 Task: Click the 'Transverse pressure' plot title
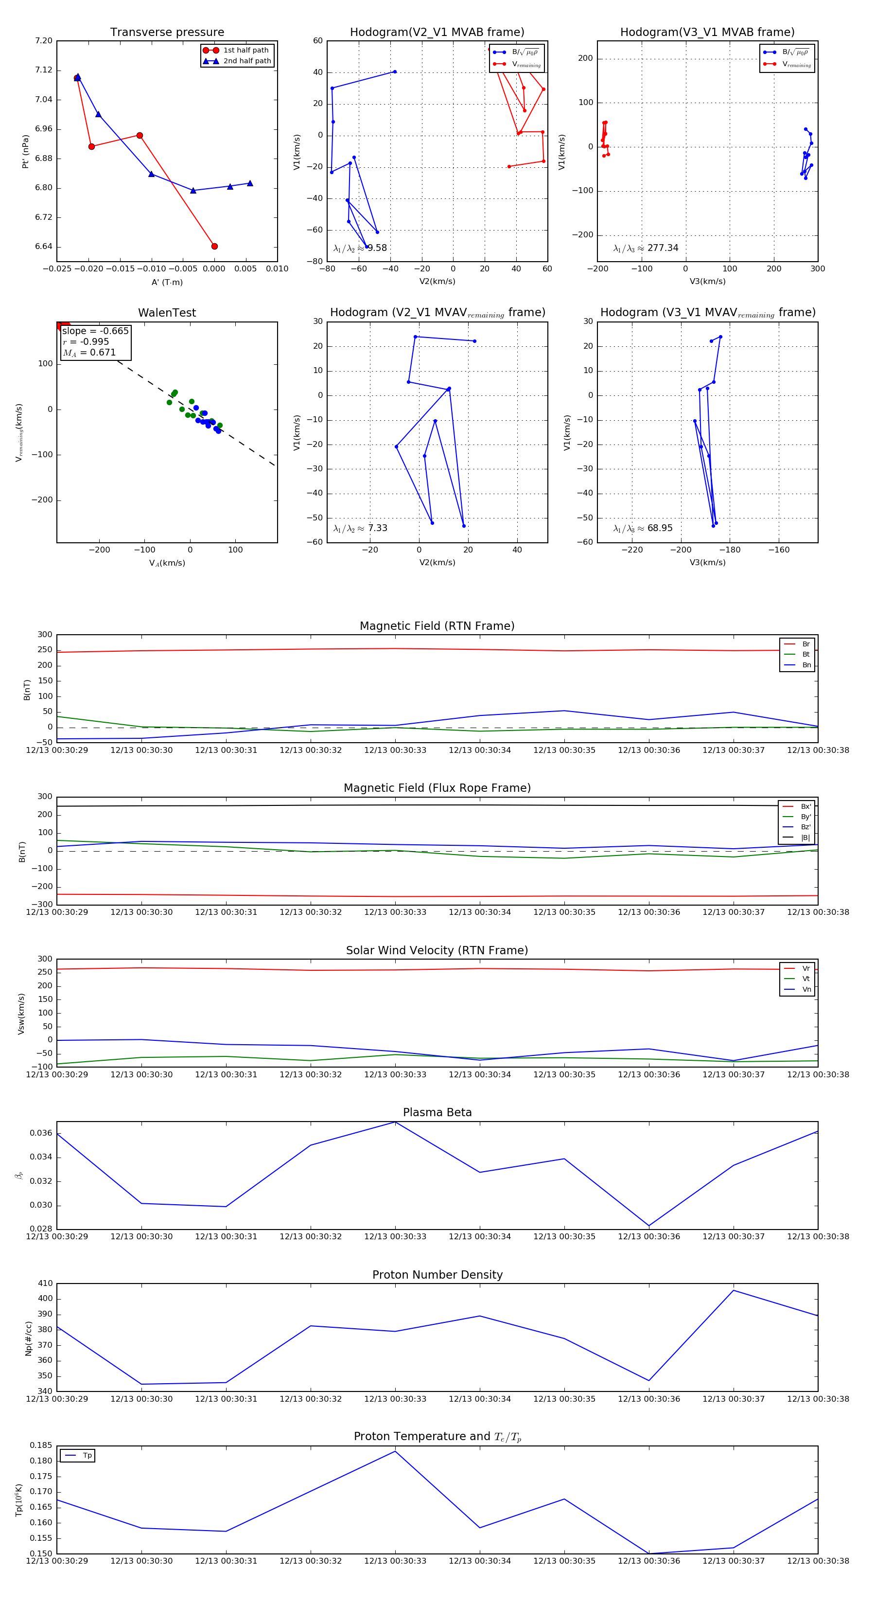point(167,33)
